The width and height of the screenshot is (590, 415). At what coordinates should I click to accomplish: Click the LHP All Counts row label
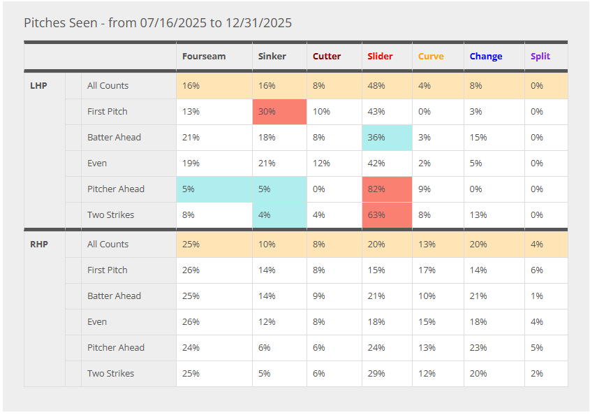click(108, 86)
